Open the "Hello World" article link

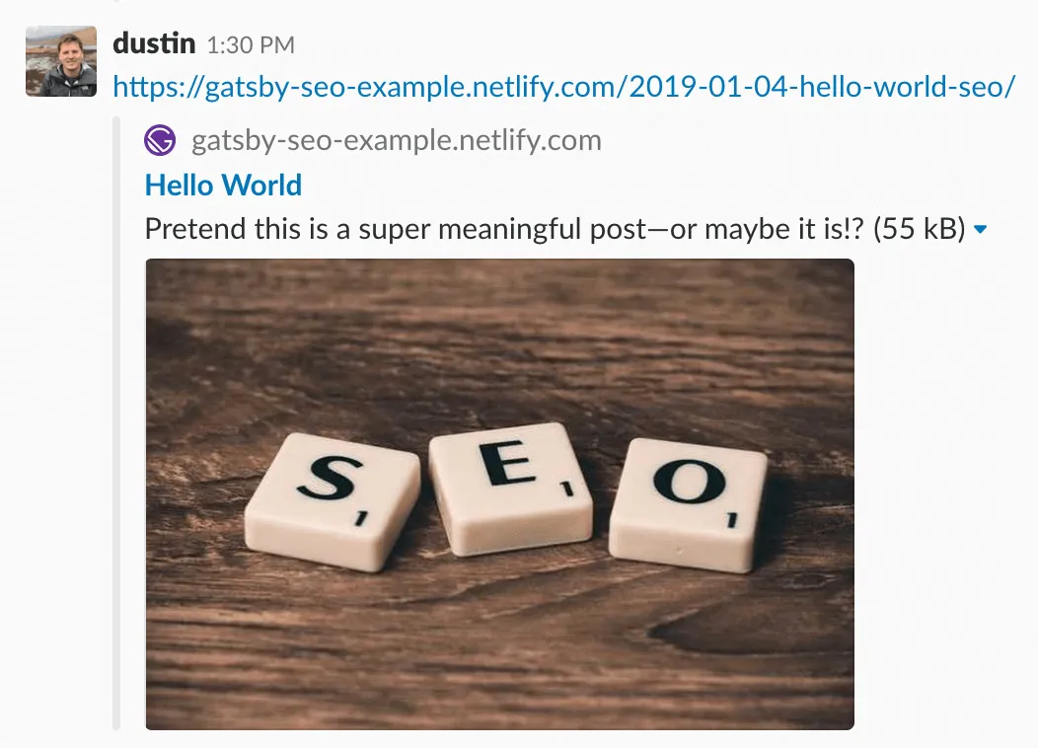[x=222, y=185]
